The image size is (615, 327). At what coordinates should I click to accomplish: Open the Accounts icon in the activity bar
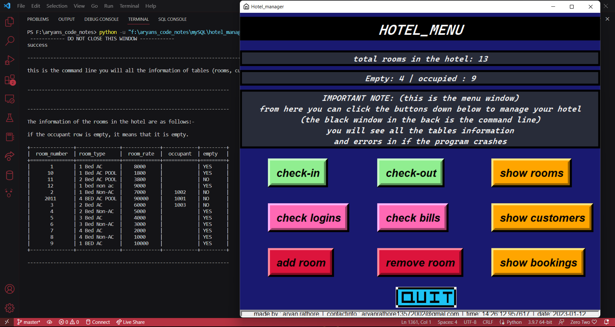[10, 289]
